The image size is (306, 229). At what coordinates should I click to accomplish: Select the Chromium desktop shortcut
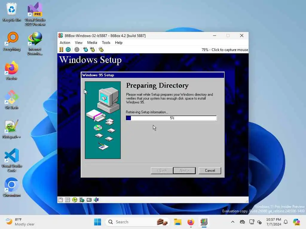(12, 187)
